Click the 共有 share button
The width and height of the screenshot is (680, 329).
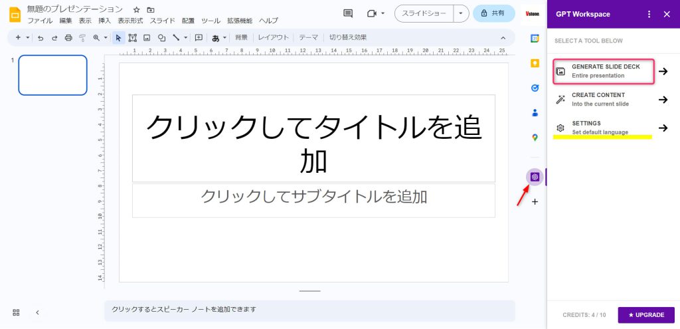(x=494, y=13)
